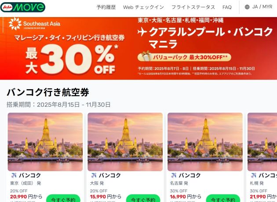
Task: Click plane icon on Osaka departure card
Action: (94, 175)
